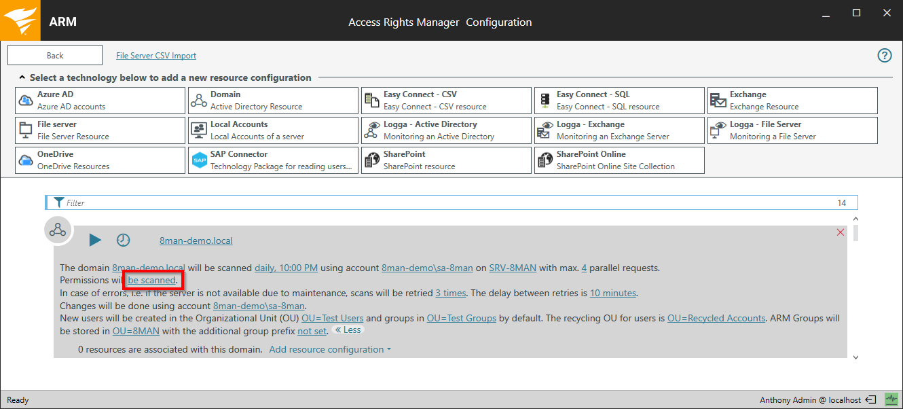Click the 'daily, 10:00 PM' schedule link
Screen dimensions: 903x409
(286, 268)
